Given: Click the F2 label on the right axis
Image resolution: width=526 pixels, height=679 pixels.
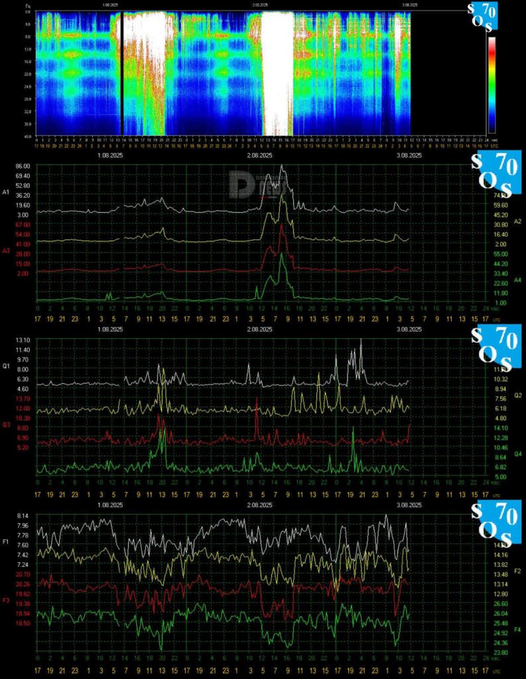Looking at the screenshot, I should point(518,571).
